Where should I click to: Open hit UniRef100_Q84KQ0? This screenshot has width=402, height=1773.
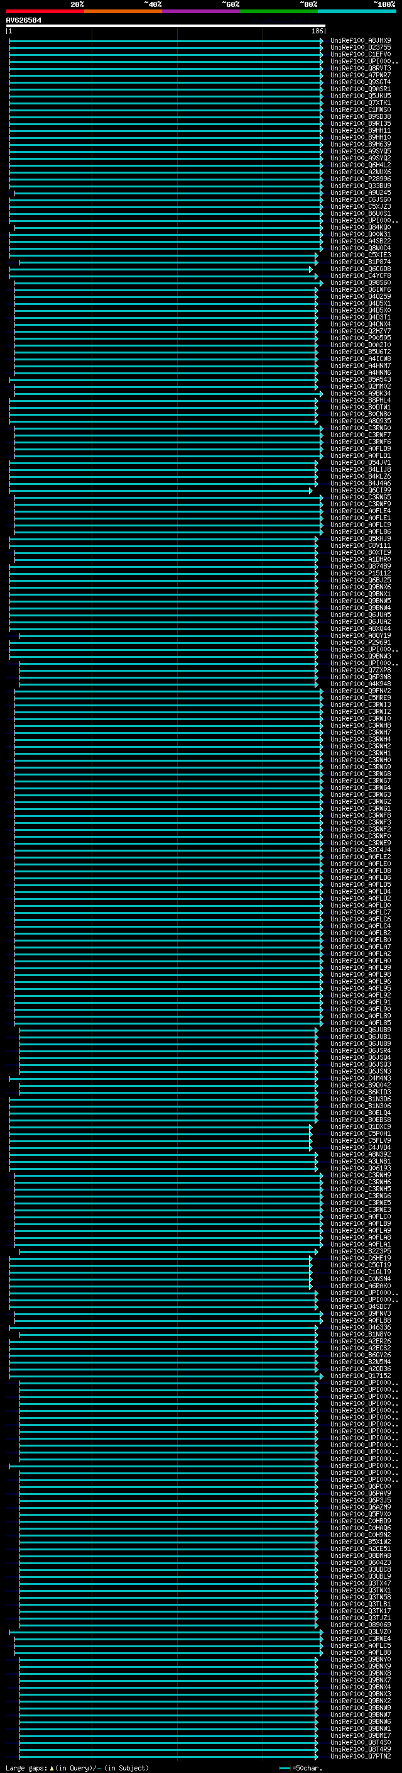point(360,227)
